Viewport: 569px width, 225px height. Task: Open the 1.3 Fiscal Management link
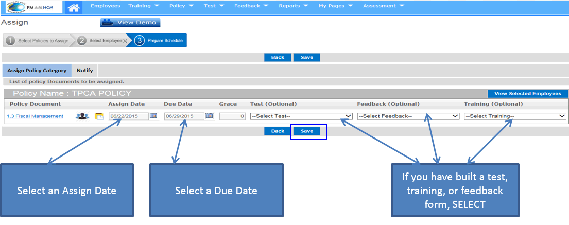pyautogui.click(x=35, y=116)
